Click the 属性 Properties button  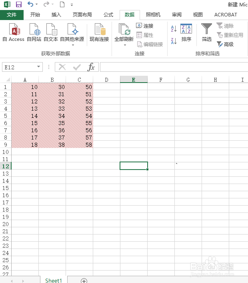[x=145, y=35]
